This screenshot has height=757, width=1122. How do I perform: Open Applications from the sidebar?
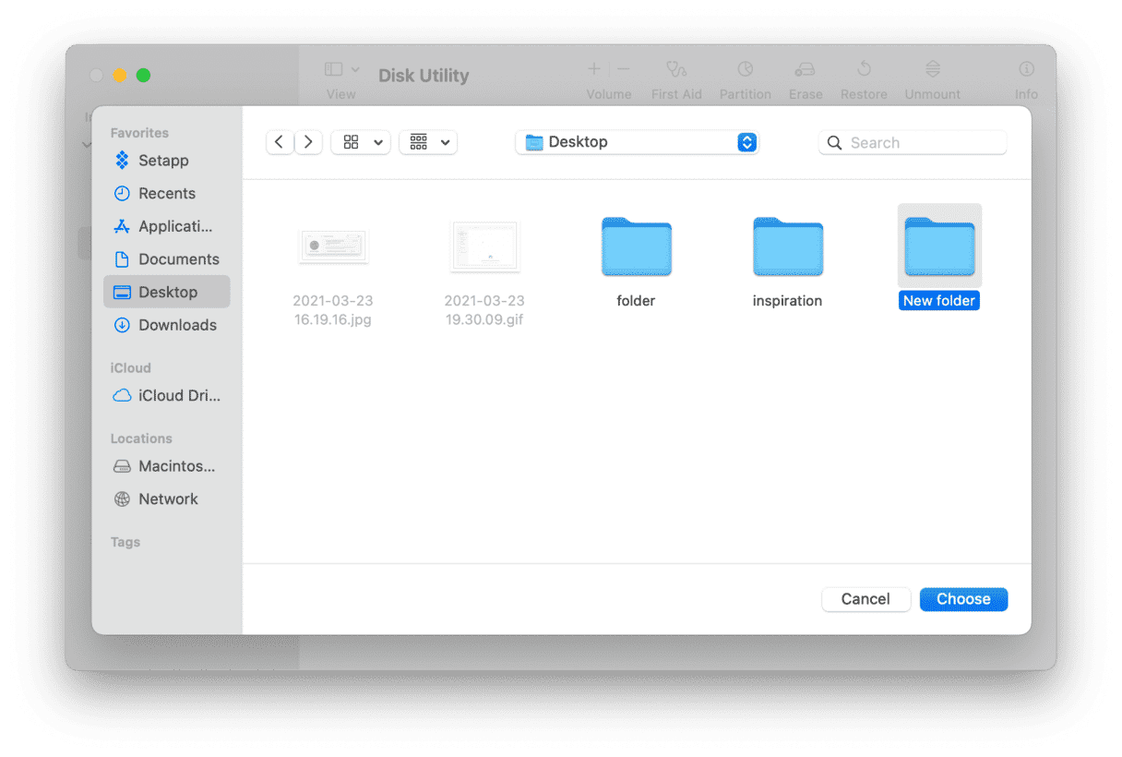pyautogui.click(x=174, y=226)
